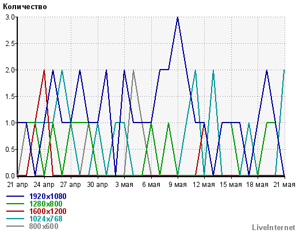Screen dimensions: 299x233
Task: Click the red 1600x1200 legend line
Action: tap(16, 211)
